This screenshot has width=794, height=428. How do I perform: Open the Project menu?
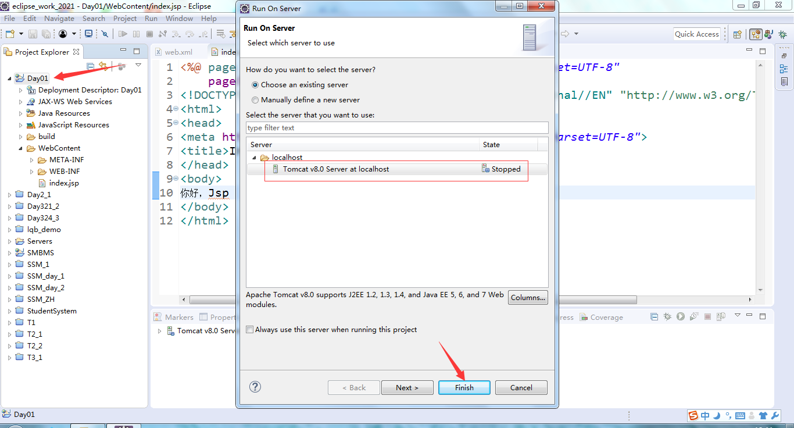click(125, 19)
